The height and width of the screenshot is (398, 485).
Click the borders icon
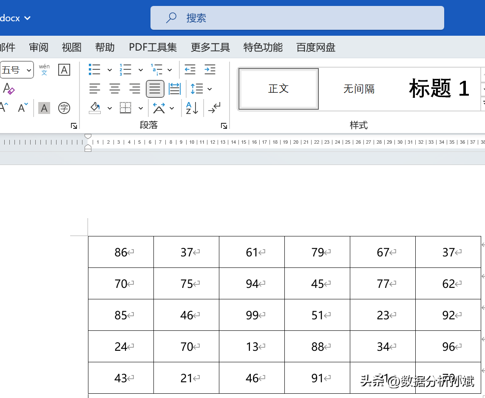125,108
